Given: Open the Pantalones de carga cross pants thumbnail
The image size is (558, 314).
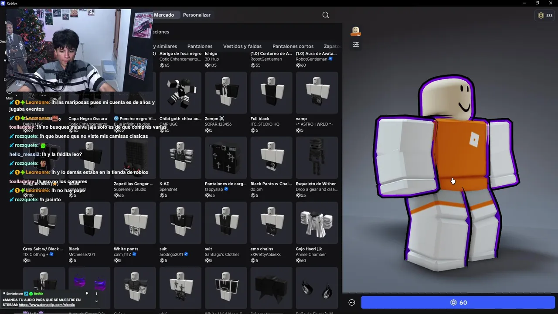Looking at the screenshot, I should click(226, 158).
